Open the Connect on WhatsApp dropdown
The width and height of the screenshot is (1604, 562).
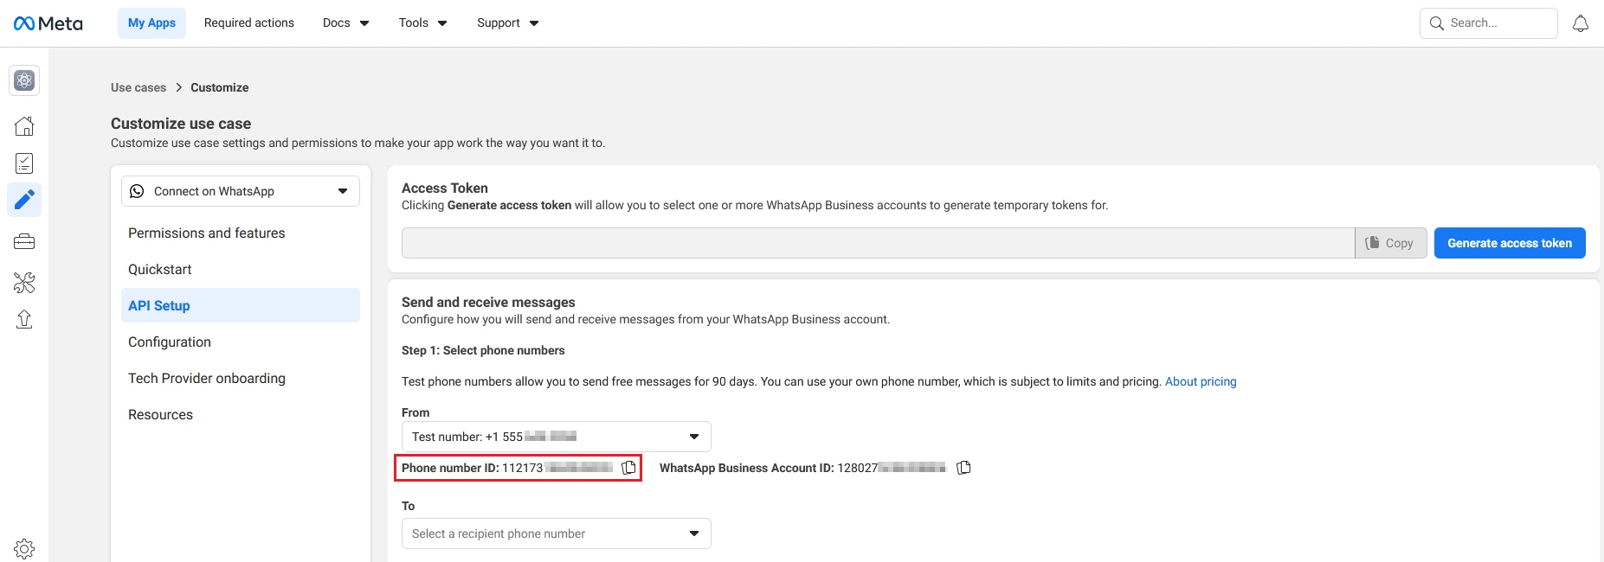click(241, 191)
